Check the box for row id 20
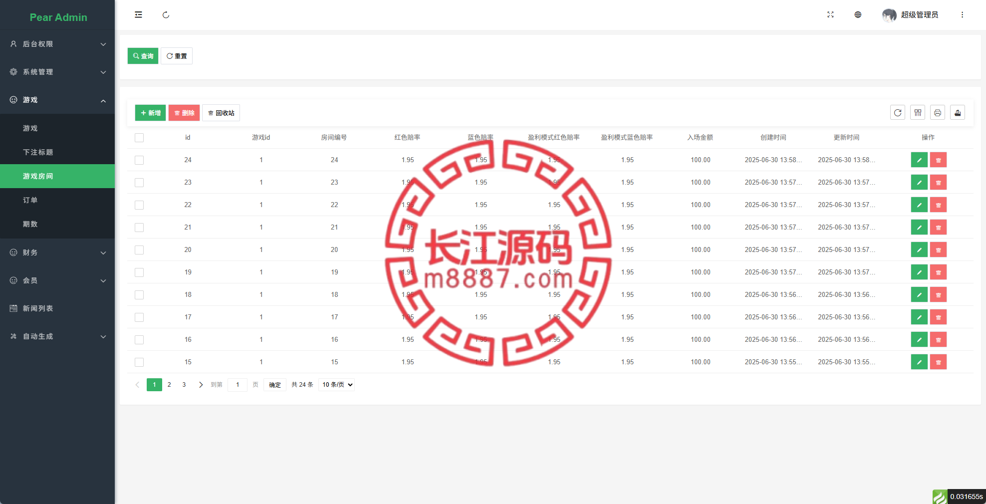This screenshot has width=986, height=504. 139,250
